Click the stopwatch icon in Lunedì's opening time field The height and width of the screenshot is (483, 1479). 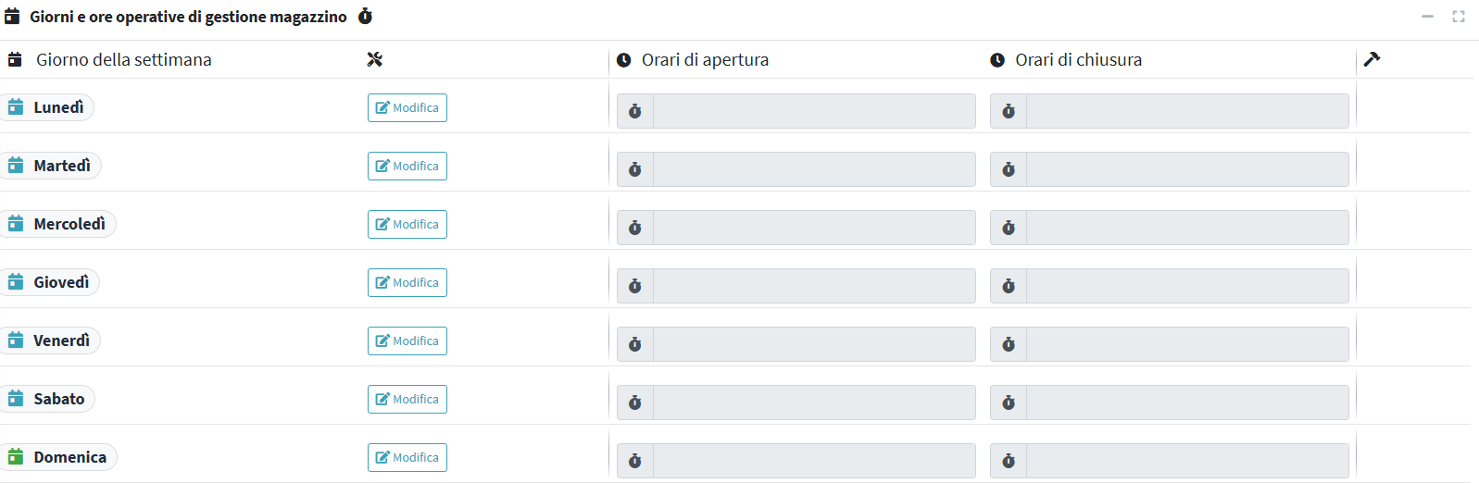point(635,111)
